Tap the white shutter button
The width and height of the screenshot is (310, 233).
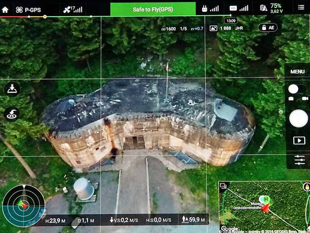click(x=299, y=118)
